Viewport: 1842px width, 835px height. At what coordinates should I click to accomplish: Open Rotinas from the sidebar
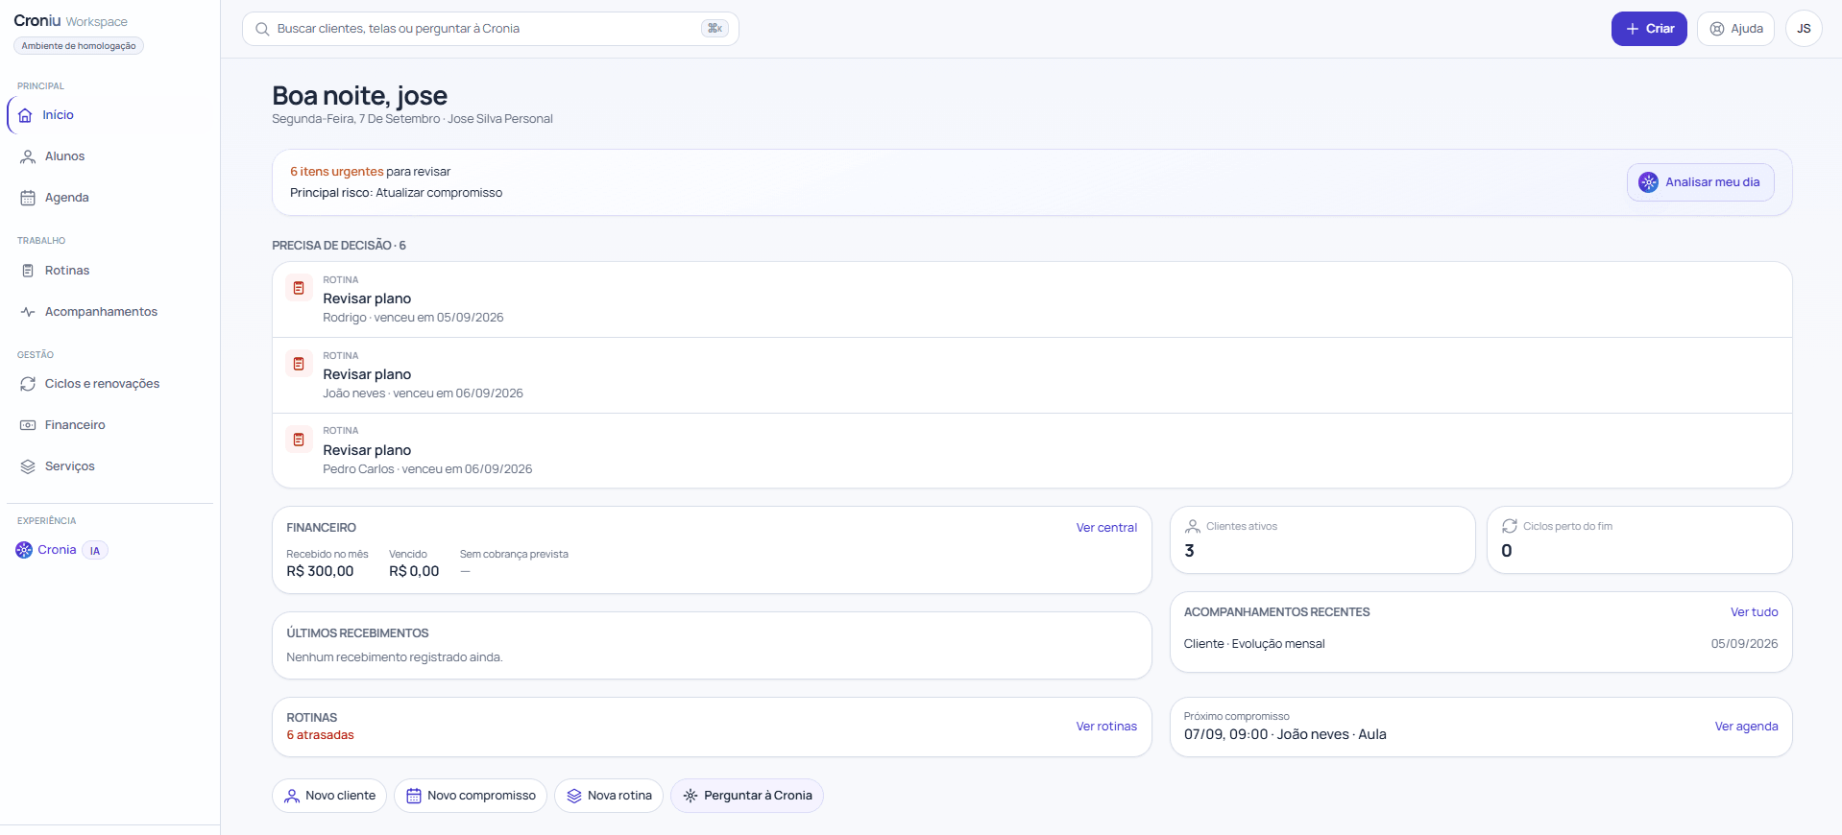point(109,271)
